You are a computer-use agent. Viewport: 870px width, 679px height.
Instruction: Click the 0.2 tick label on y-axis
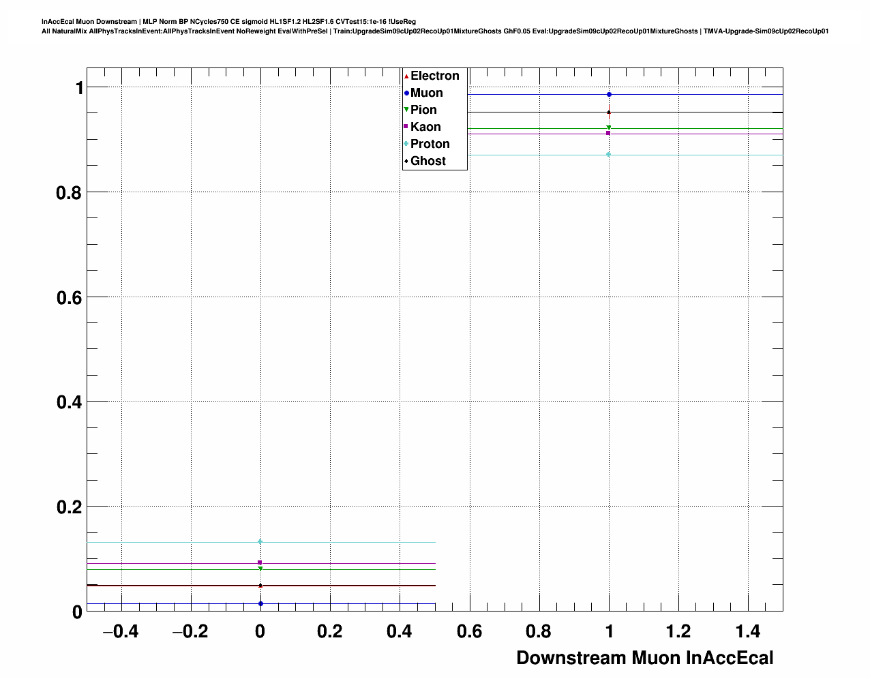[x=69, y=507]
